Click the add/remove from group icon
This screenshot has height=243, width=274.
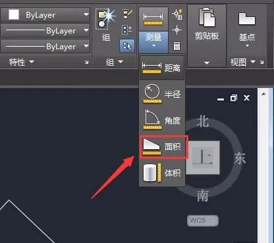click(x=126, y=30)
